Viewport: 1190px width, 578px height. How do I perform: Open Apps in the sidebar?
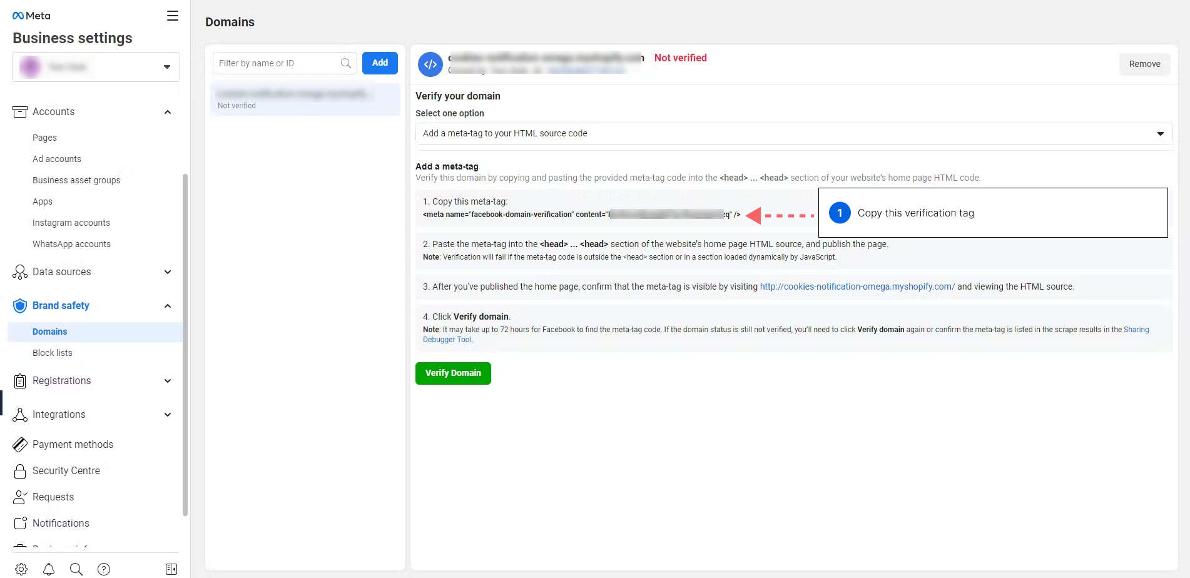click(43, 201)
